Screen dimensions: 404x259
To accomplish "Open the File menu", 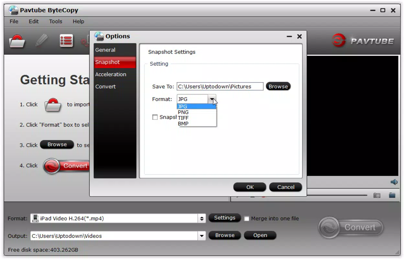I will pyautogui.click(x=14, y=21).
